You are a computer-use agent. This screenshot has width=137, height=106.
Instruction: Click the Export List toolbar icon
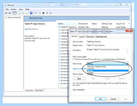pos(27,13)
